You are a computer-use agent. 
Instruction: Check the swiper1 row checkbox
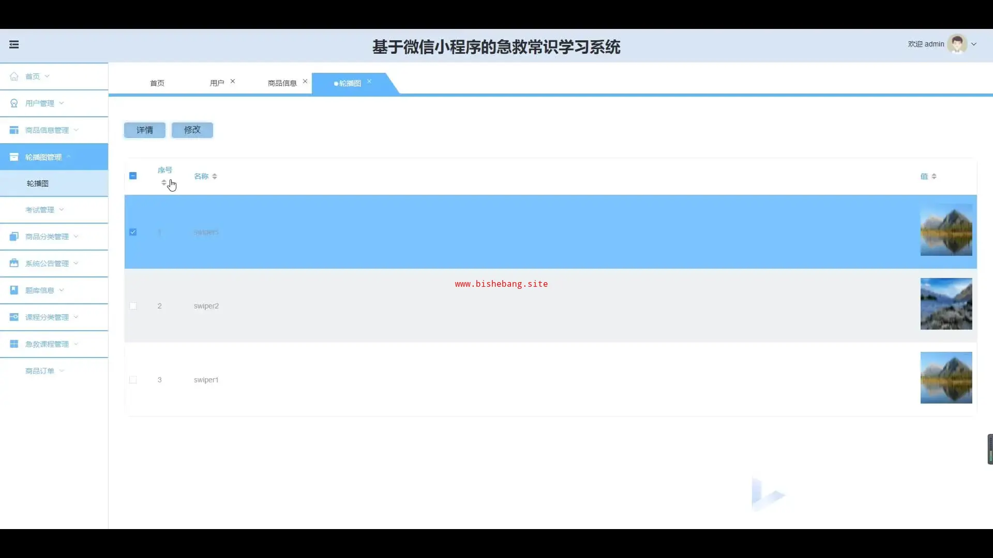click(133, 380)
